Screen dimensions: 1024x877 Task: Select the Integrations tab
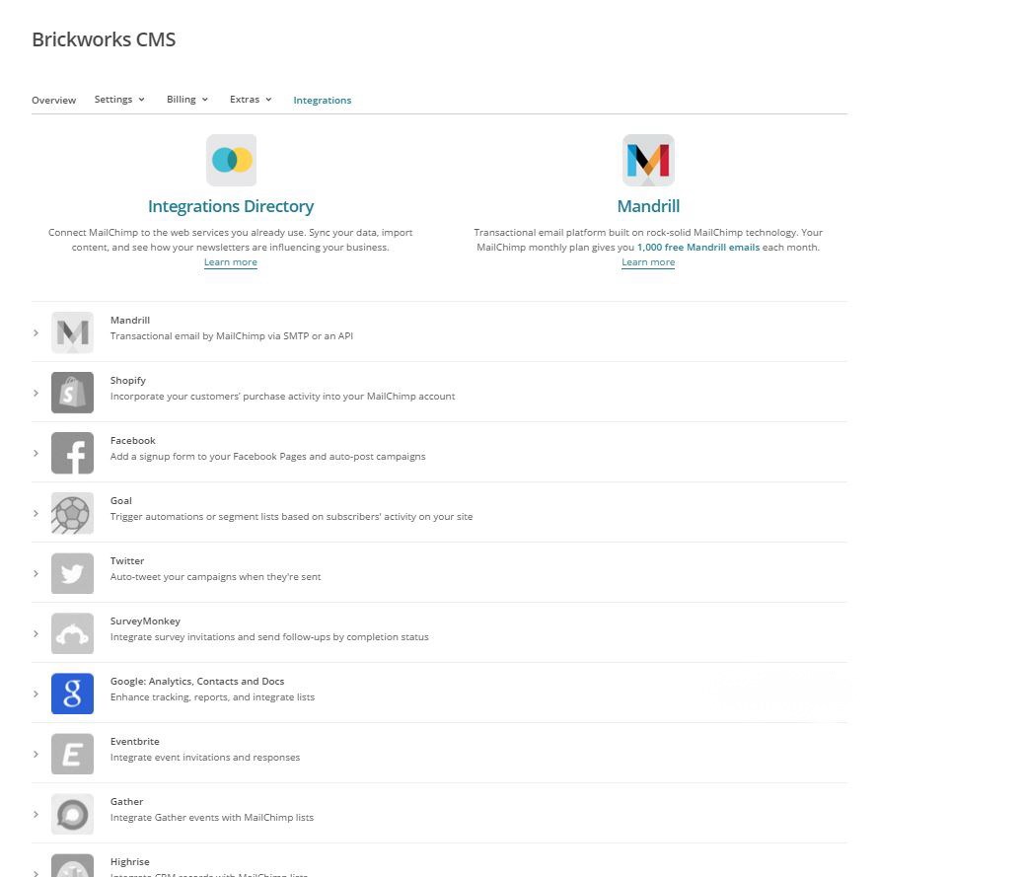coord(322,100)
